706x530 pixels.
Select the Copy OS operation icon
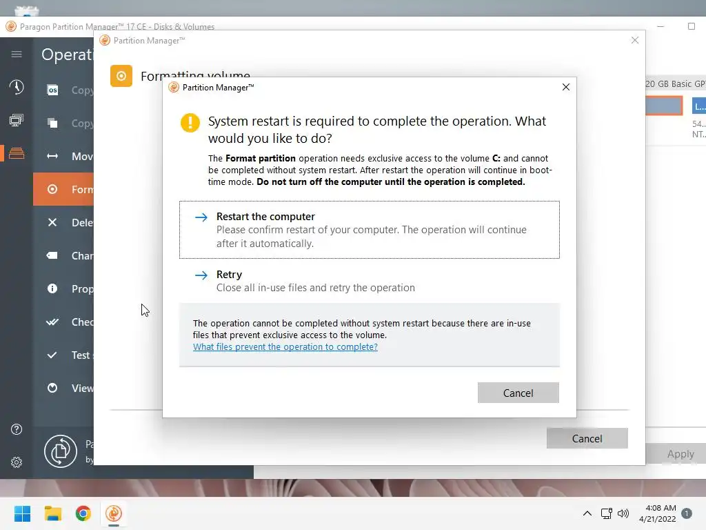[x=52, y=90]
